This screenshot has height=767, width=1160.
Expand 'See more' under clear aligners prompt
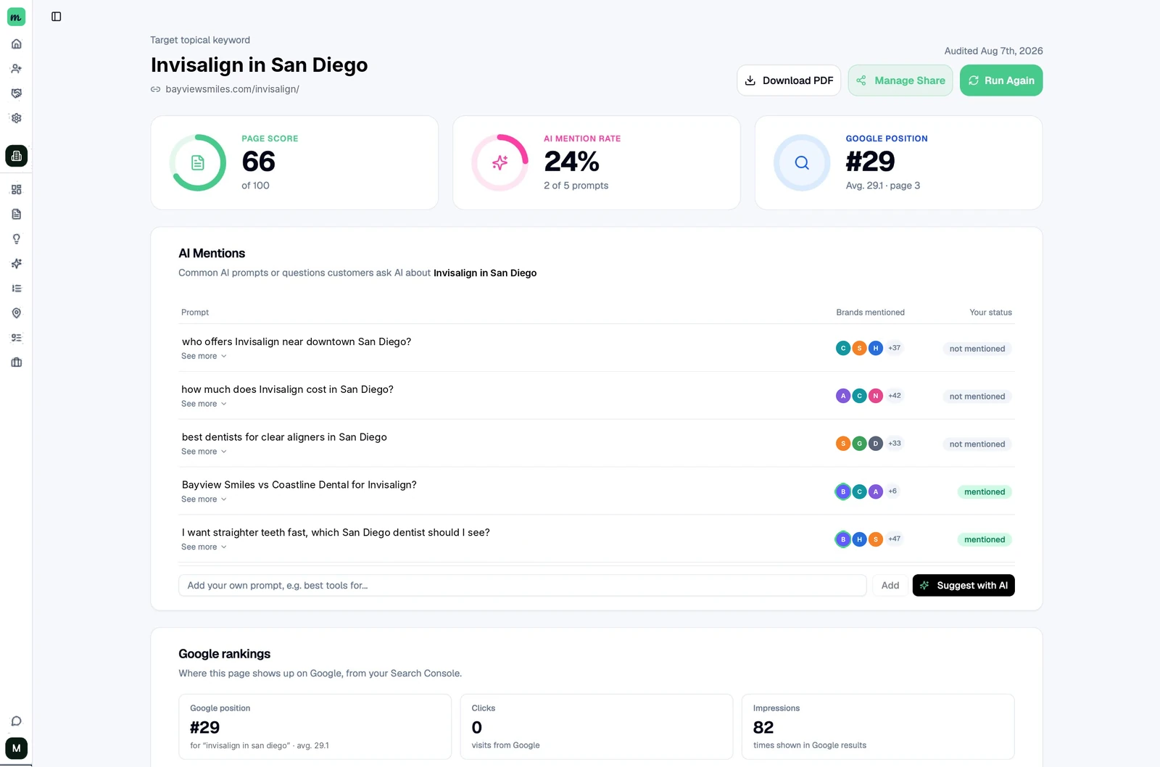(204, 452)
